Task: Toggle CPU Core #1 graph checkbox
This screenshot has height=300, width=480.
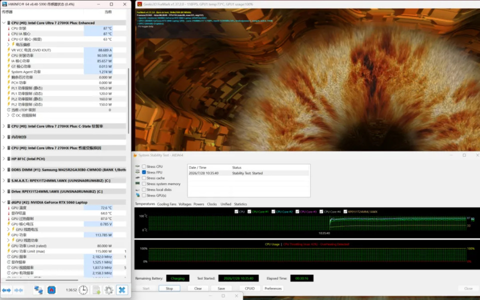Action: coord(249,211)
